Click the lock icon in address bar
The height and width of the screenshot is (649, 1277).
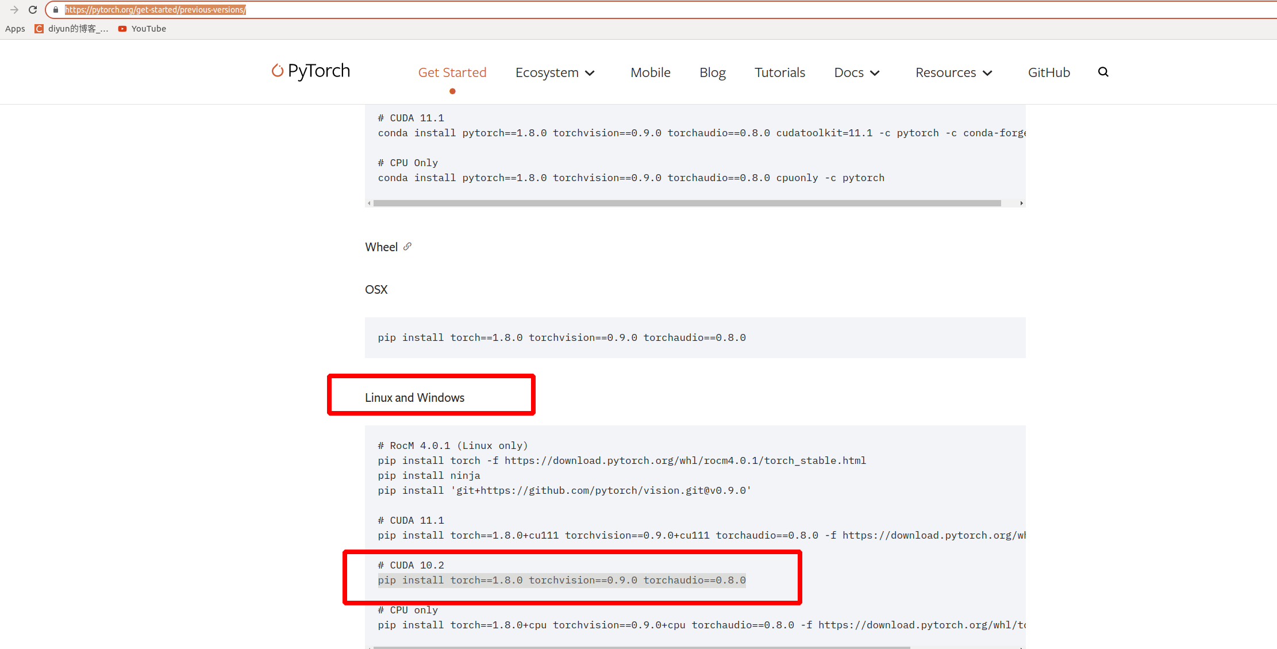pyautogui.click(x=56, y=10)
